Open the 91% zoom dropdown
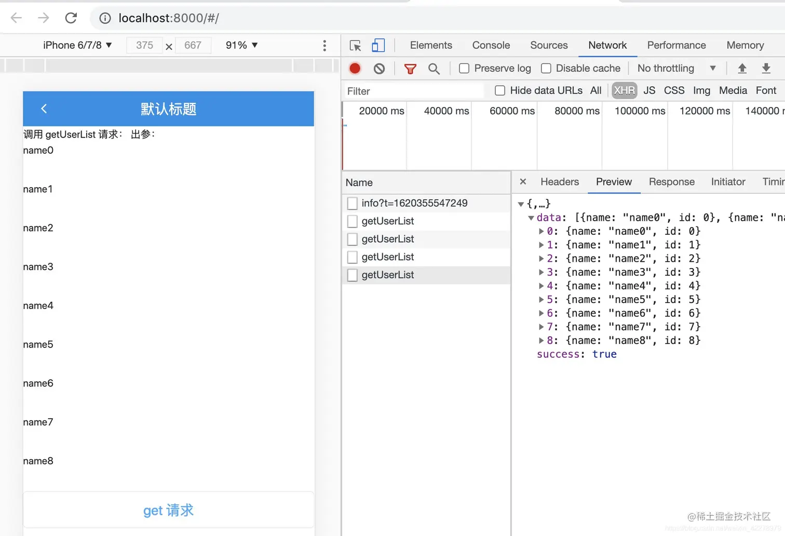Screen dimensions: 785x536 coord(241,45)
